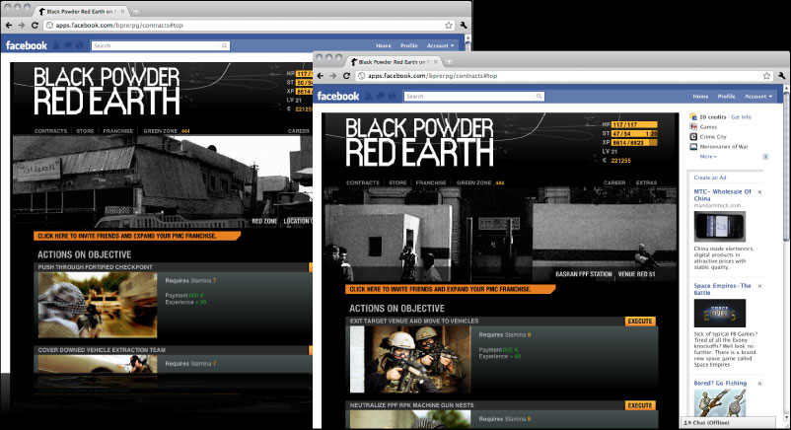This screenshot has width=791, height=430.
Task: Open FRANCHISE menu in front window
Action: 431,182
